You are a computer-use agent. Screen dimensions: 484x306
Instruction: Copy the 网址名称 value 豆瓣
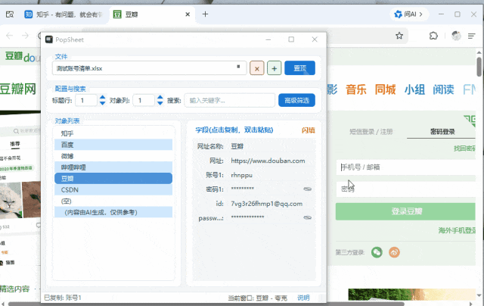point(237,146)
